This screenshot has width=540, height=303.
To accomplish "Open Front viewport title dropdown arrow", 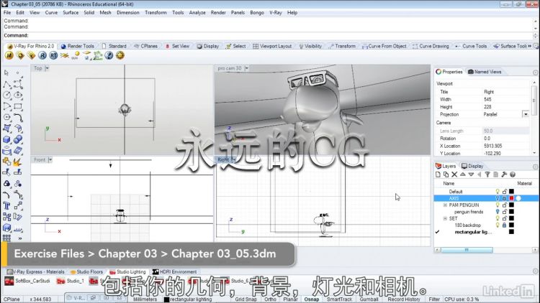I will pyautogui.click(x=50, y=159).
